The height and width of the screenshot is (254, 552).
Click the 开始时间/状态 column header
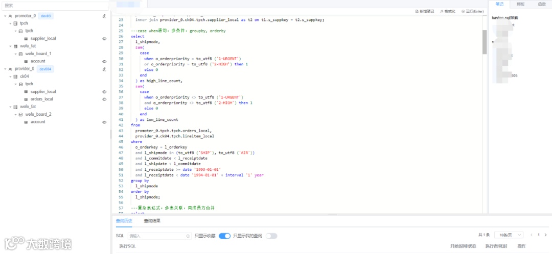pos(463,246)
